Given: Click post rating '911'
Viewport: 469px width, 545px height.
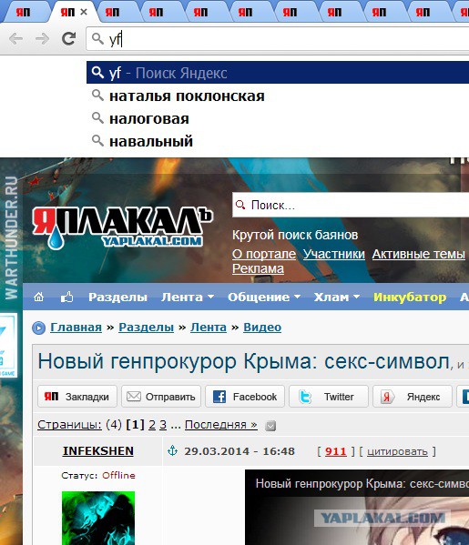Looking at the screenshot, I should click(336, 451).
